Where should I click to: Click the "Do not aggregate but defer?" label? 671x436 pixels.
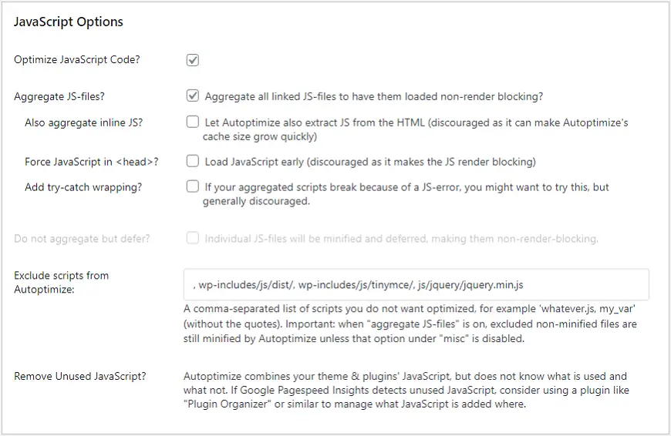tap(82, 239)
